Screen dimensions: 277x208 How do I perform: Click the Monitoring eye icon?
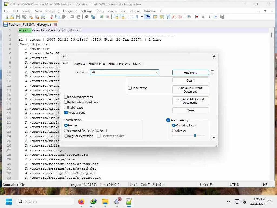tap(189, 17)
